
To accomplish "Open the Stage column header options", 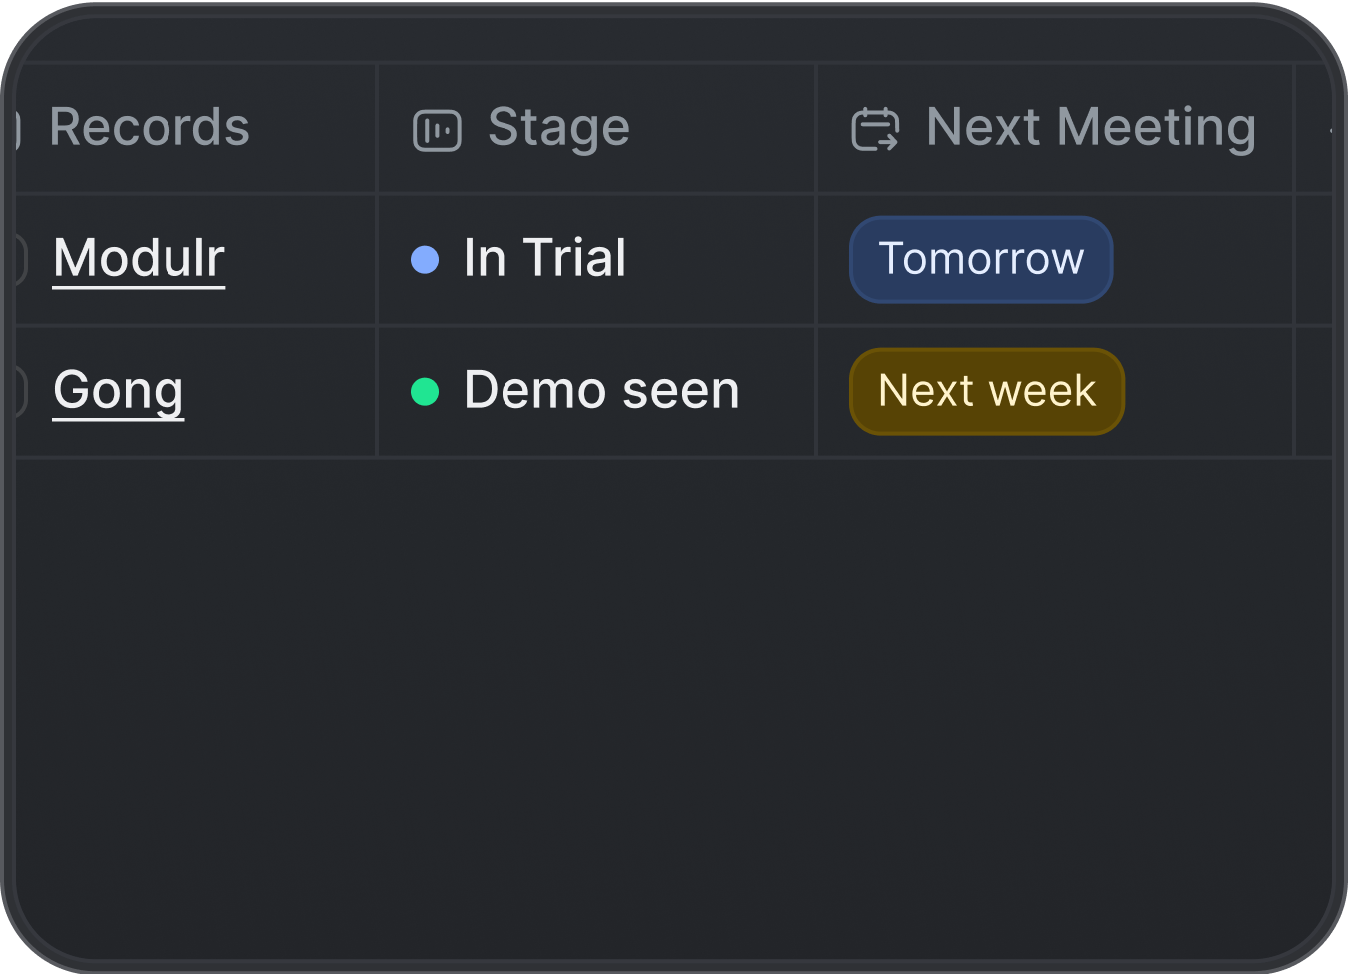I will pyautogui.click(x=558, y=128).
